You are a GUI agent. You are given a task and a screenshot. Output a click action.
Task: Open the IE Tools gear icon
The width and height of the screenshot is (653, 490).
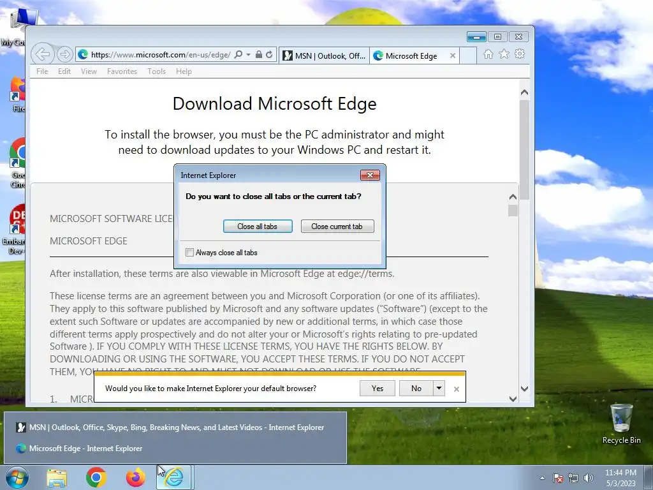coord(520,54)
